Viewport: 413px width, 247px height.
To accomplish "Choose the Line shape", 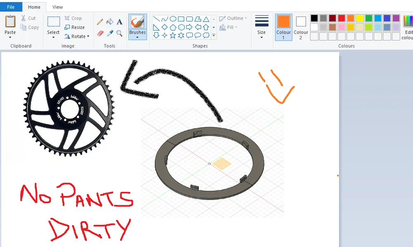I will pos(157,19).
